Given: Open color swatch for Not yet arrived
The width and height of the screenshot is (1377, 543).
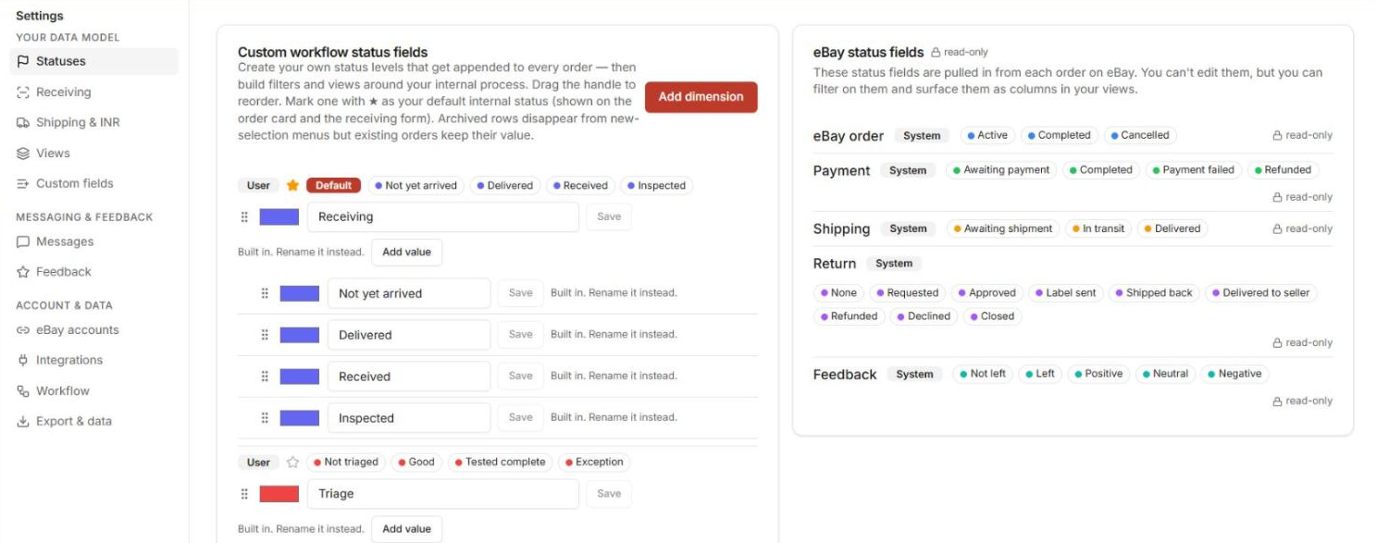Looking at the screenshot, I should click(300, 293).
